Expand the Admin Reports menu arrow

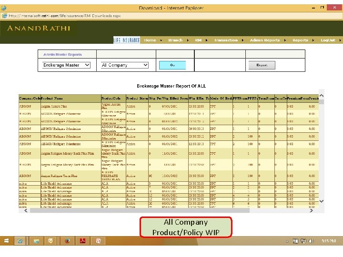285,40
